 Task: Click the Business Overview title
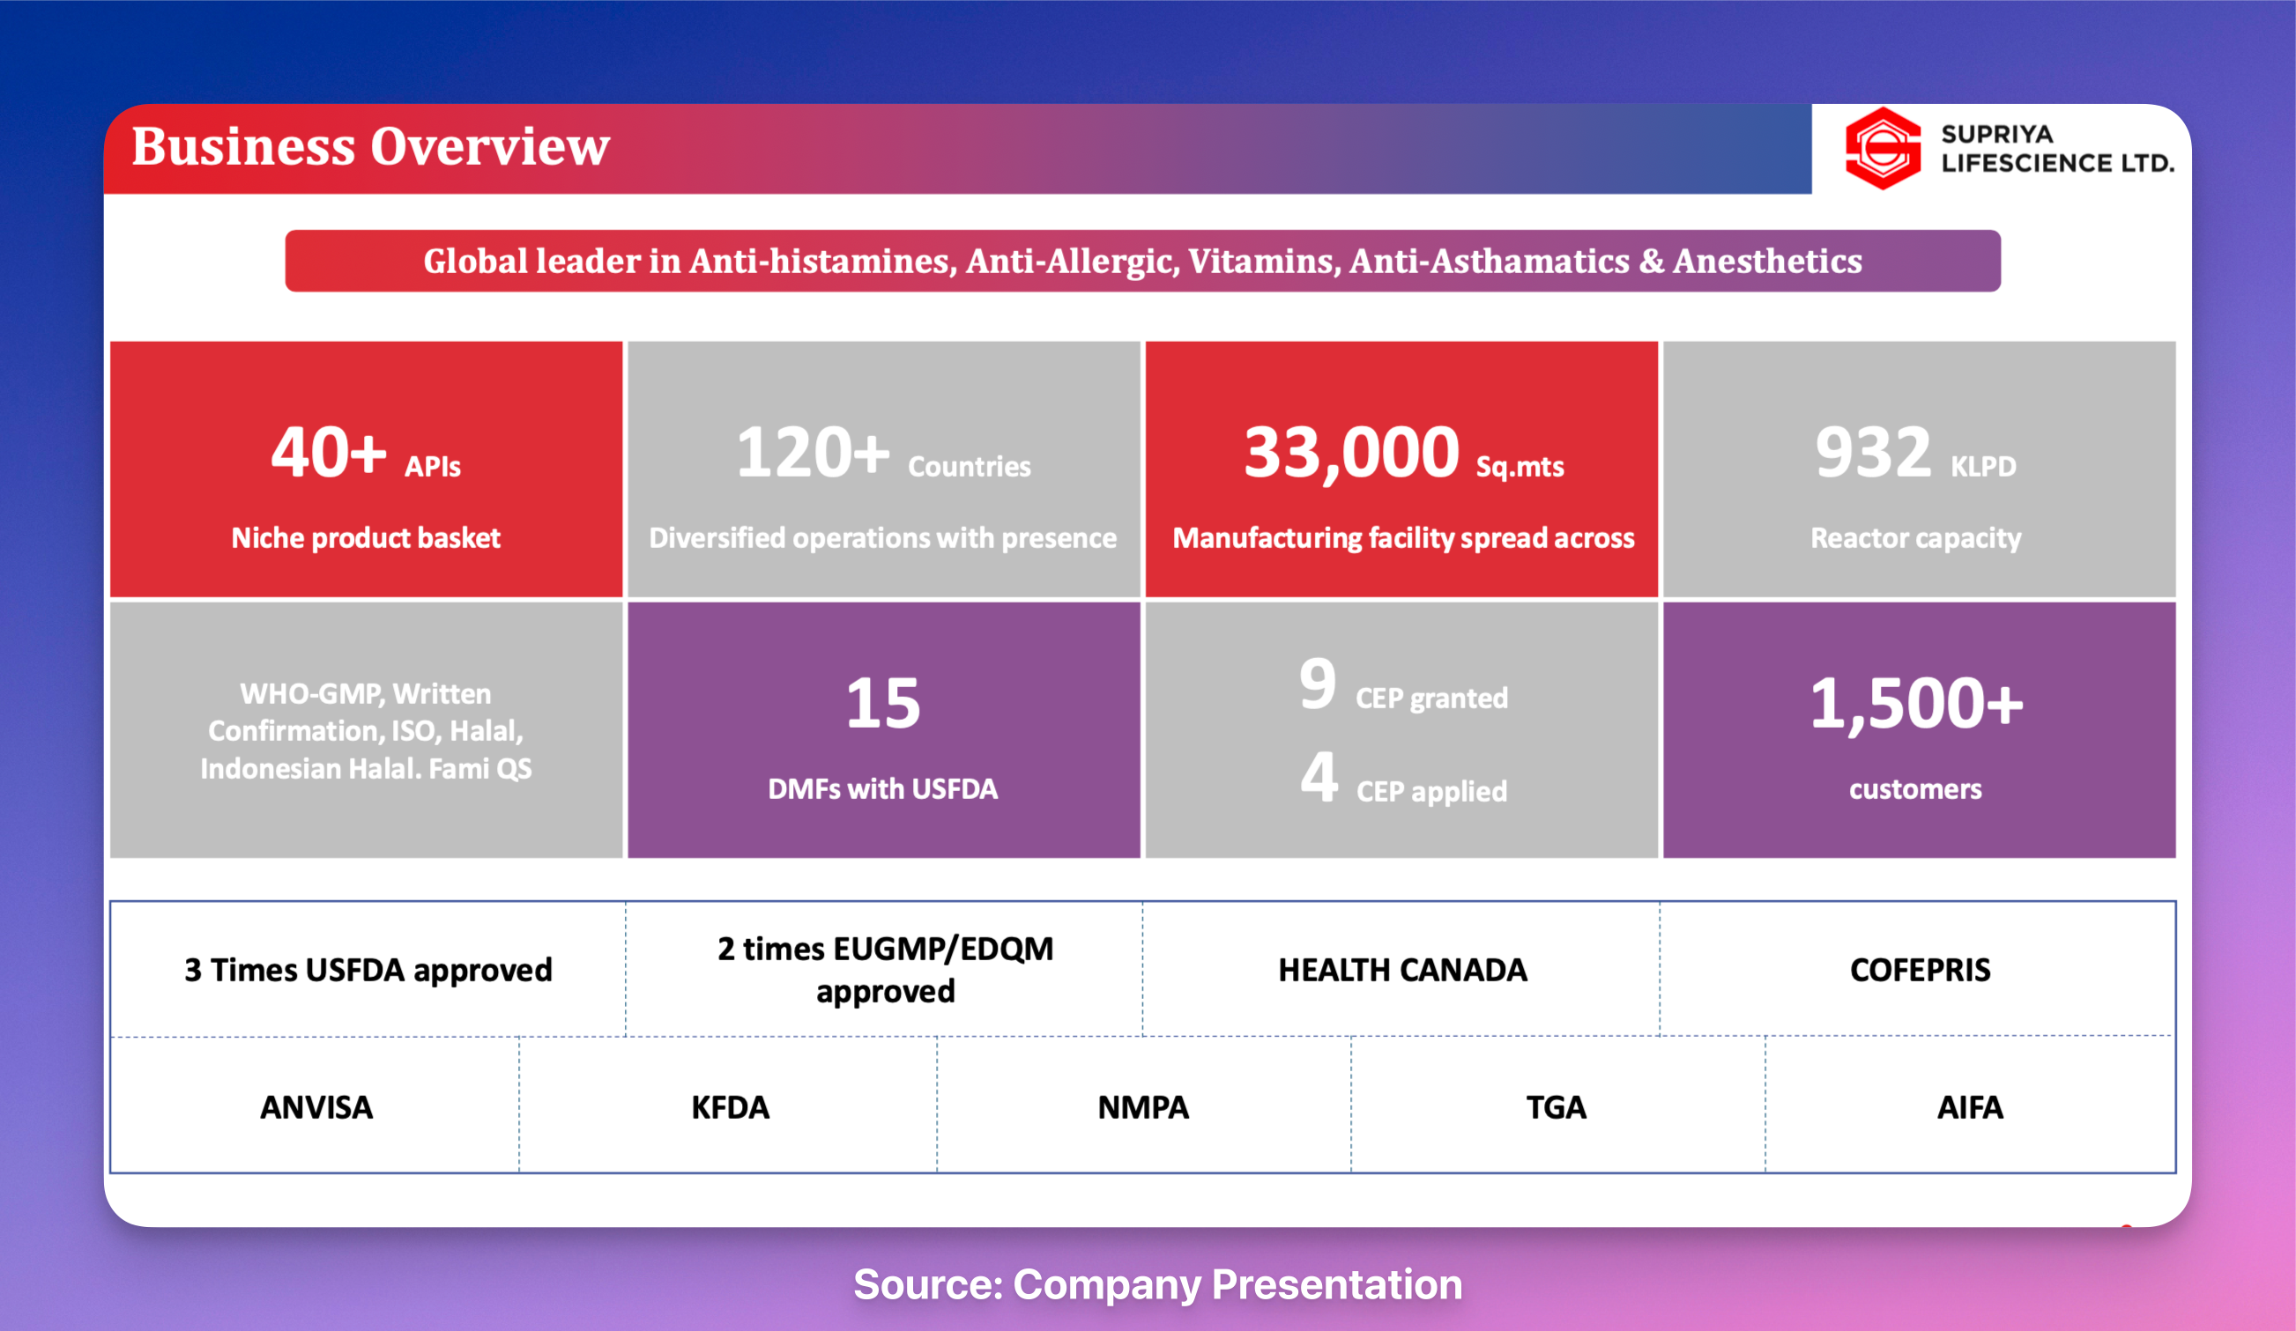coord(371,145)
